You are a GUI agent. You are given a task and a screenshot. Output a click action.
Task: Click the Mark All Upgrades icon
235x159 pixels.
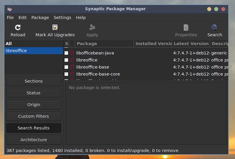pyautogui.click(x=55, y=28)
